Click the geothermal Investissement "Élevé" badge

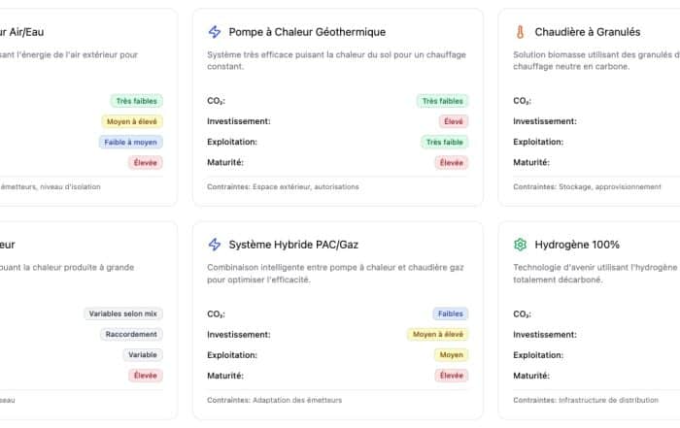pyautogui.click(x=453, y=121)
